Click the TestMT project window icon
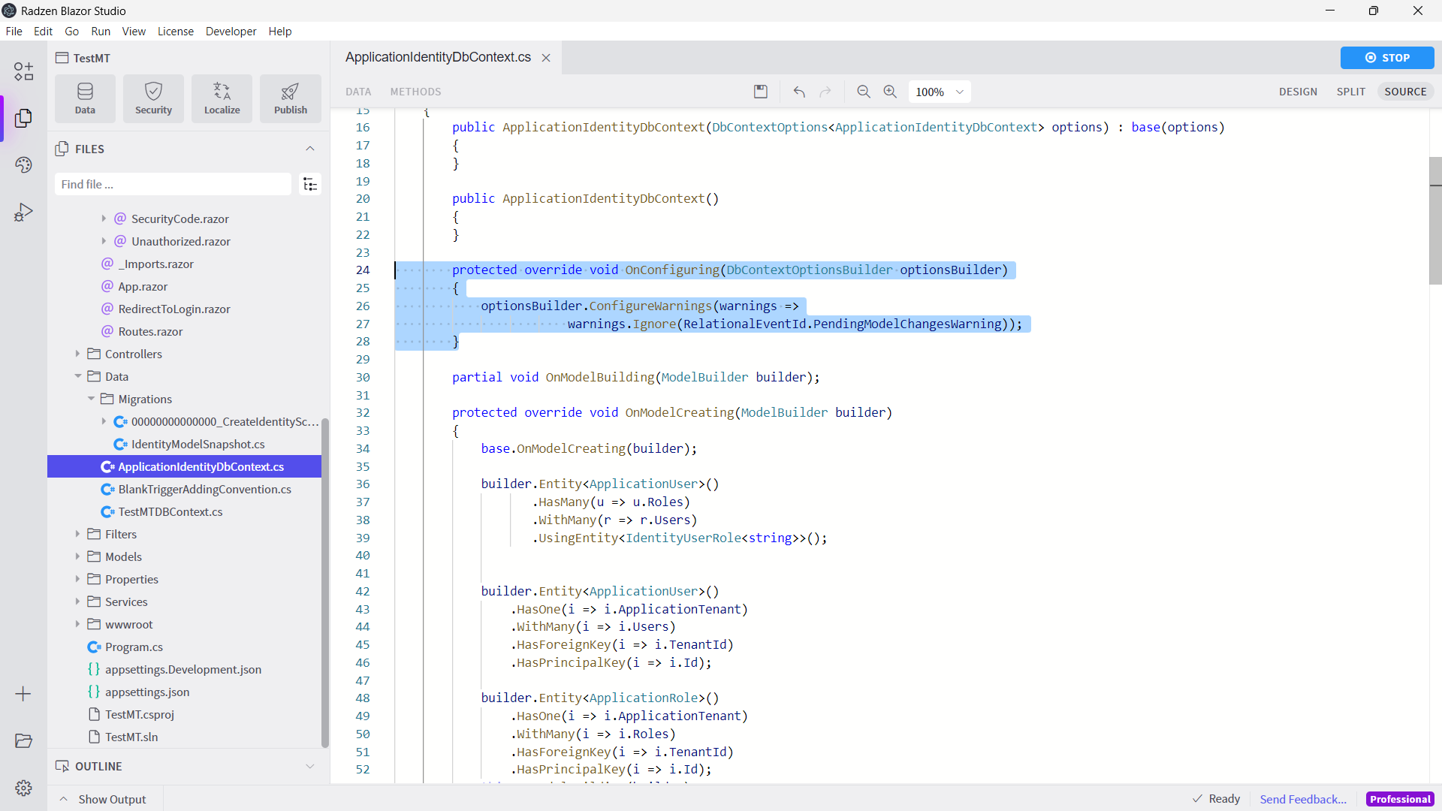Image resolution: width=1442 pixels, height=811 pixels. coord(62,58)
